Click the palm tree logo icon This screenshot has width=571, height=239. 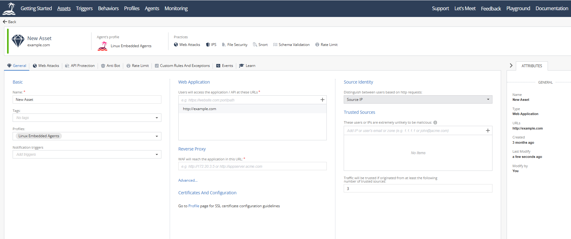[9, 9]
